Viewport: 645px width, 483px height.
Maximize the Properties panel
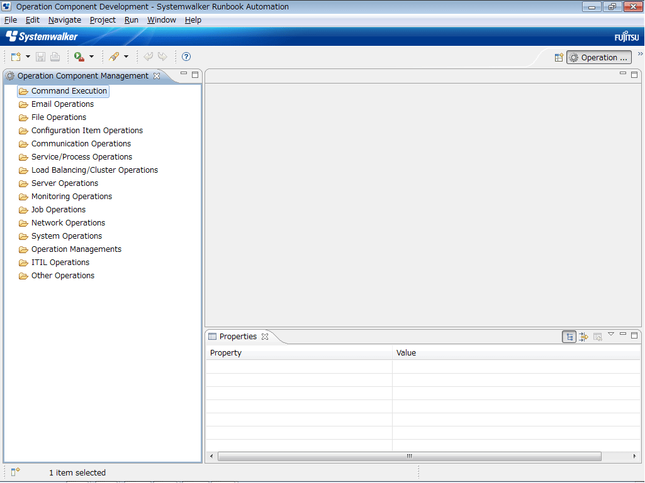634,335
